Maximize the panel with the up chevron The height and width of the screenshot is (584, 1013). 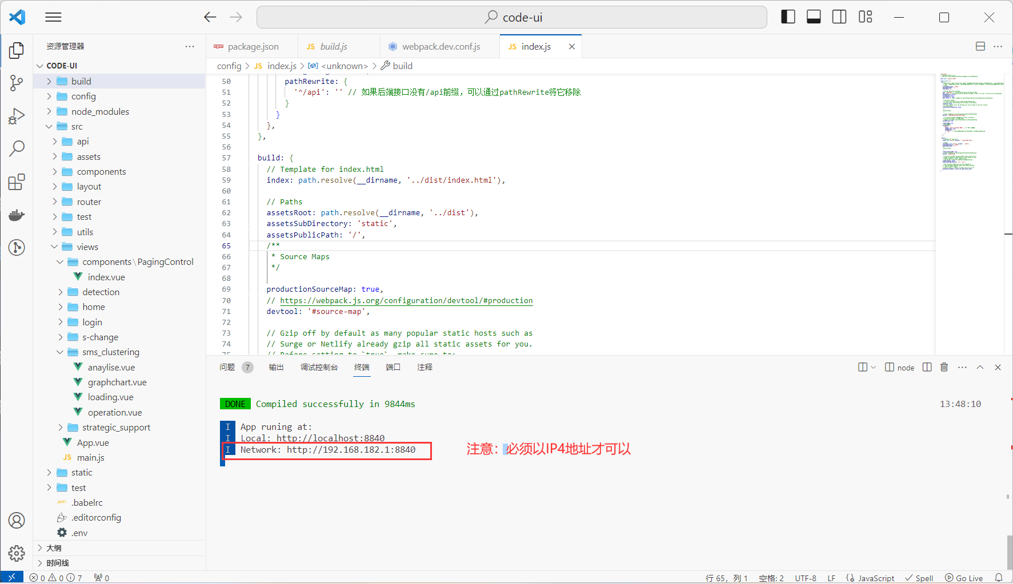pyautogui.click(x=980, y=367)
